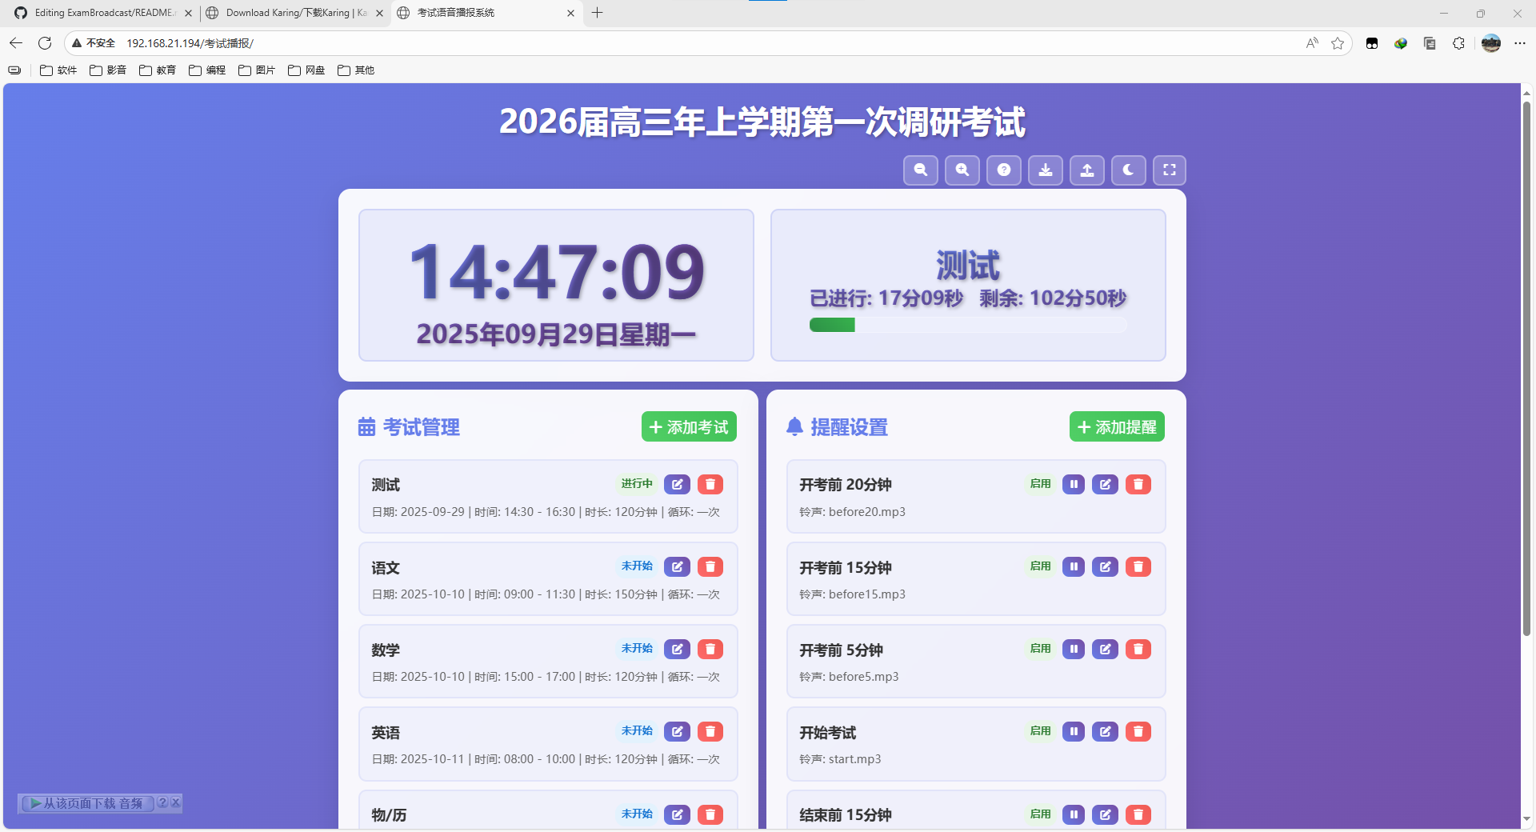The height and width of the screenshot is (832, 1536).
Task: Click the 添加提醒 button
Action: point(1117,427)
